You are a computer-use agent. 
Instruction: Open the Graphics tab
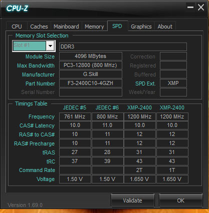click(x=141, y=26)
